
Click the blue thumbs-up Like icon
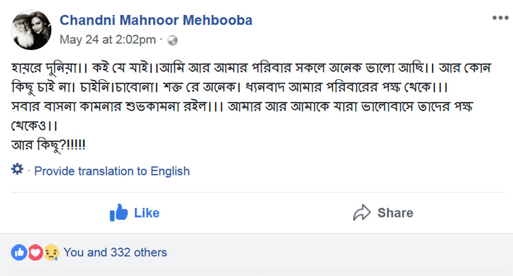(118, 213)
